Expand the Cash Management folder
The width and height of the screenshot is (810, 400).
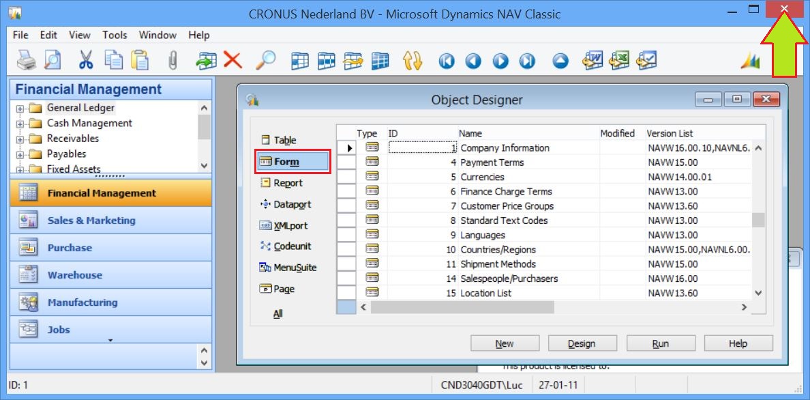click(20, 124)
